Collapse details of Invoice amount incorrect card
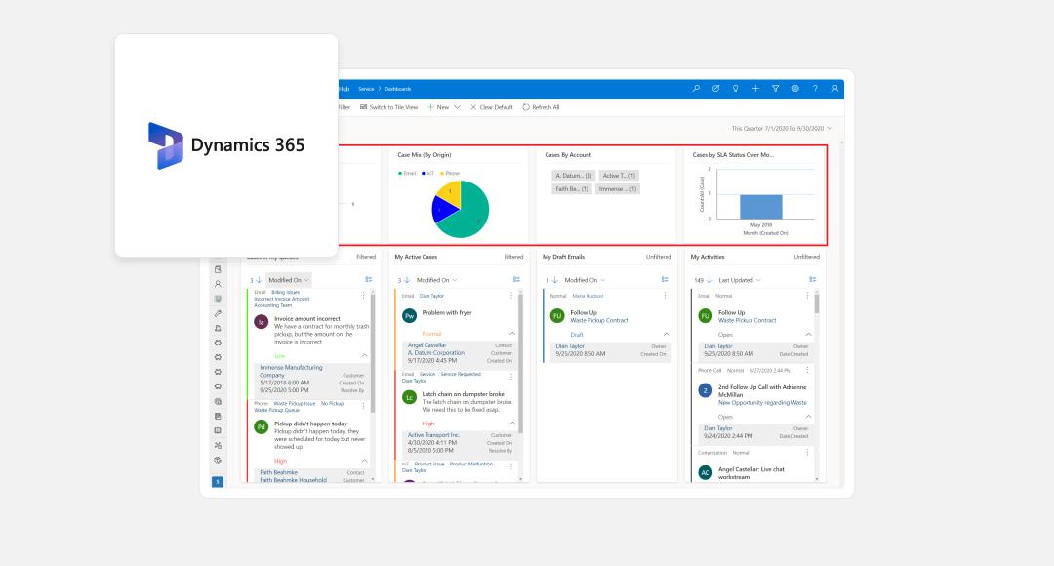The image size is (1054, 566). (364, 355)
